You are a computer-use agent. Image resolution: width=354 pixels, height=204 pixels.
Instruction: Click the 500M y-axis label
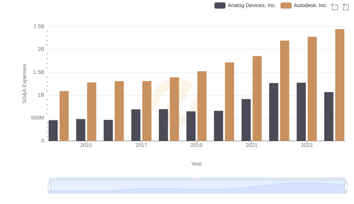[x=38, y=118]
